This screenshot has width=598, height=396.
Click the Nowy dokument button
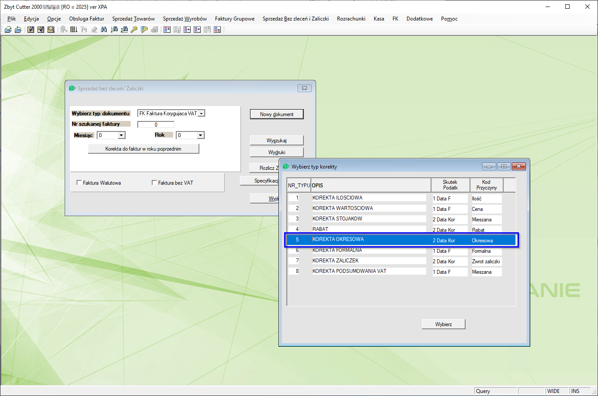click(277, 114)
